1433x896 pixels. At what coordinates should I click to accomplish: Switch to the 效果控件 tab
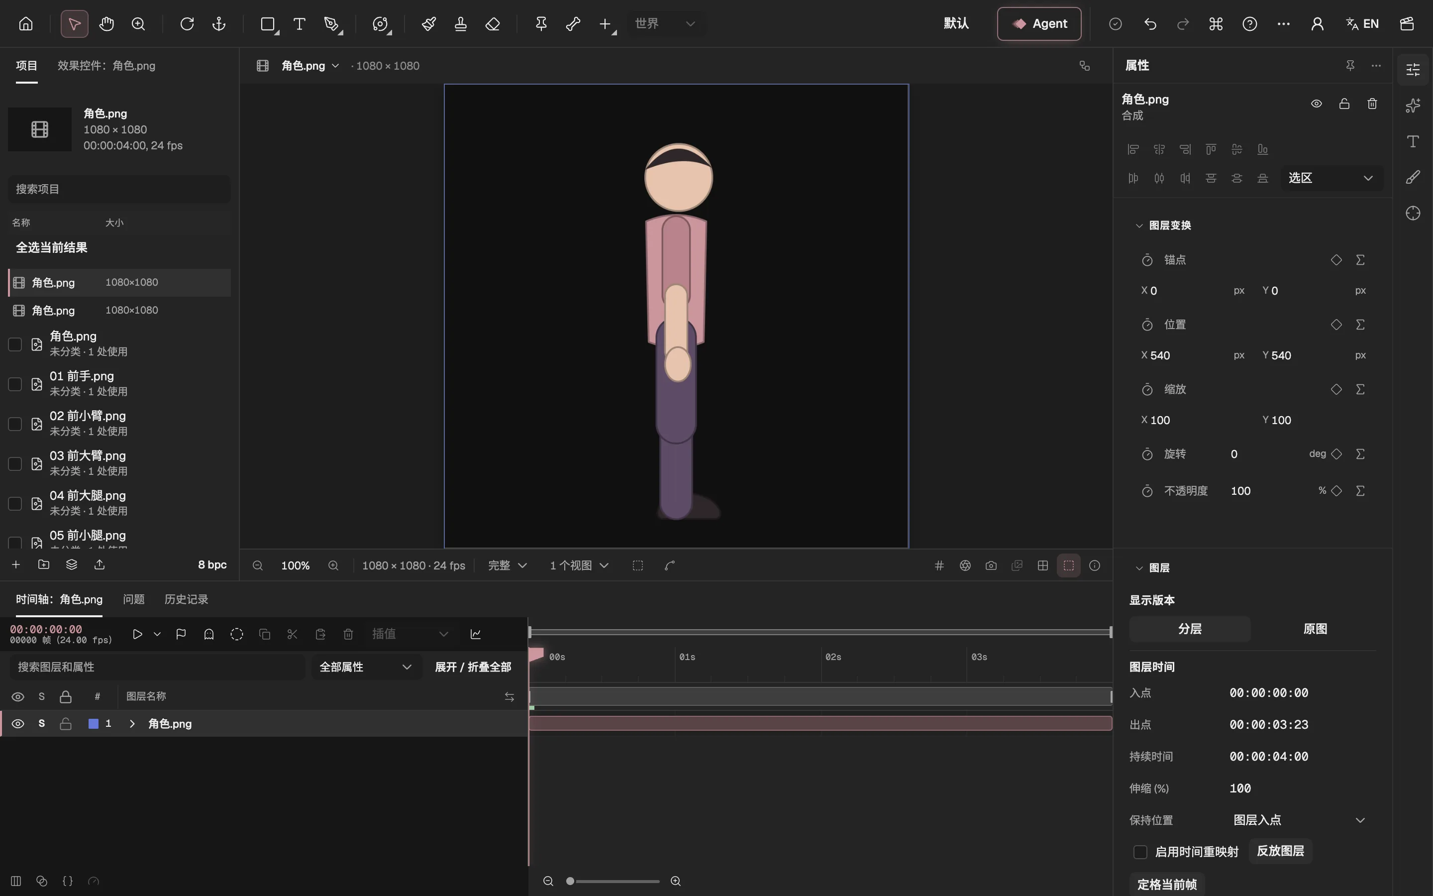(x=106, y=66)
